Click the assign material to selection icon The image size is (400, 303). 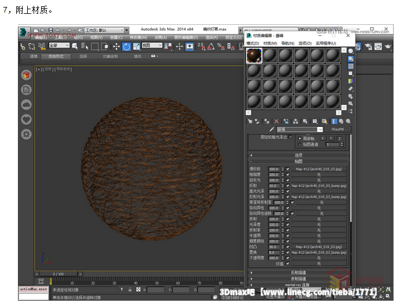(267, 121)
